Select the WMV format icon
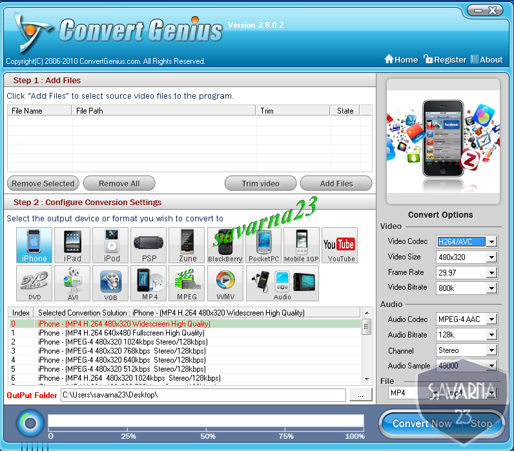514x451 pixels. click(x=225, y=283)
